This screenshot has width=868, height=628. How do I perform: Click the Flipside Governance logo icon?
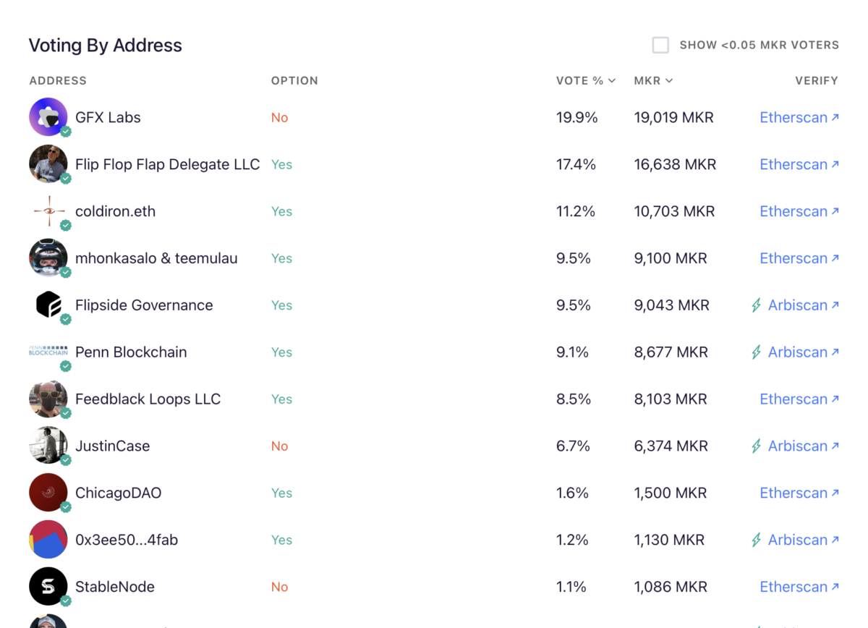pos(48,305)
